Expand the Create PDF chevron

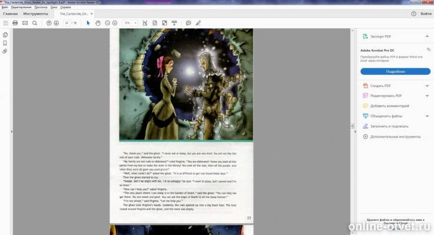click(427, 86)
